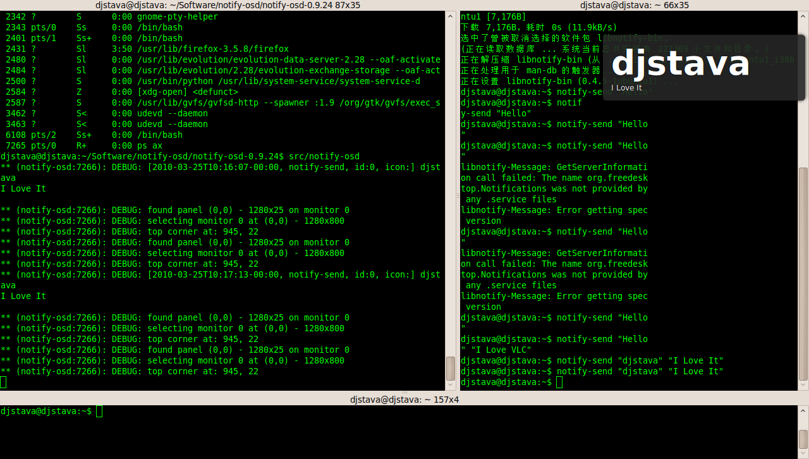809x459 pixels.
Task: Click the "" "I Love VLC"" line in right pane
Action: tap(496, 350)
